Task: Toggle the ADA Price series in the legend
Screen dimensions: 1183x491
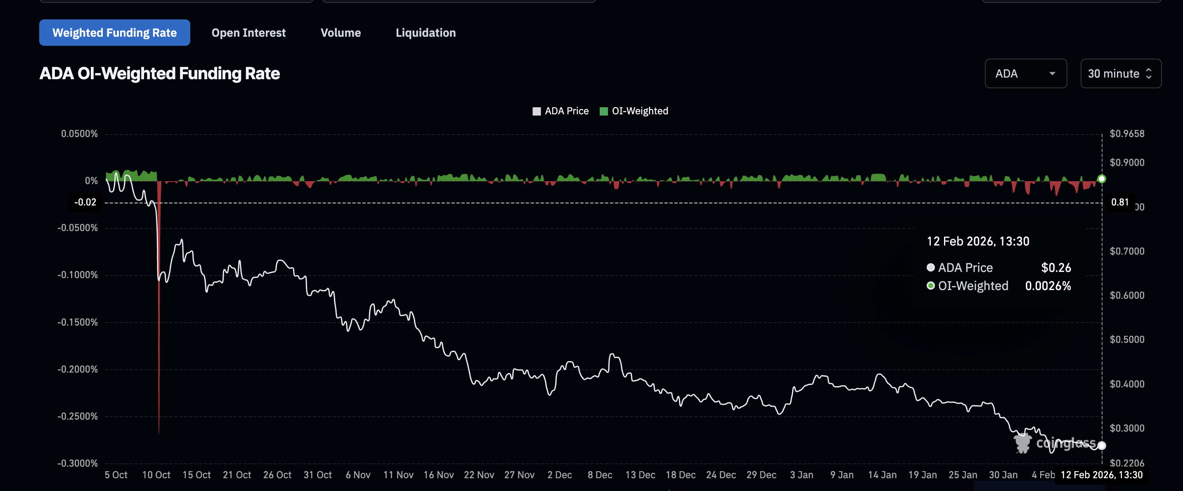Action: [x=561, y=111]
